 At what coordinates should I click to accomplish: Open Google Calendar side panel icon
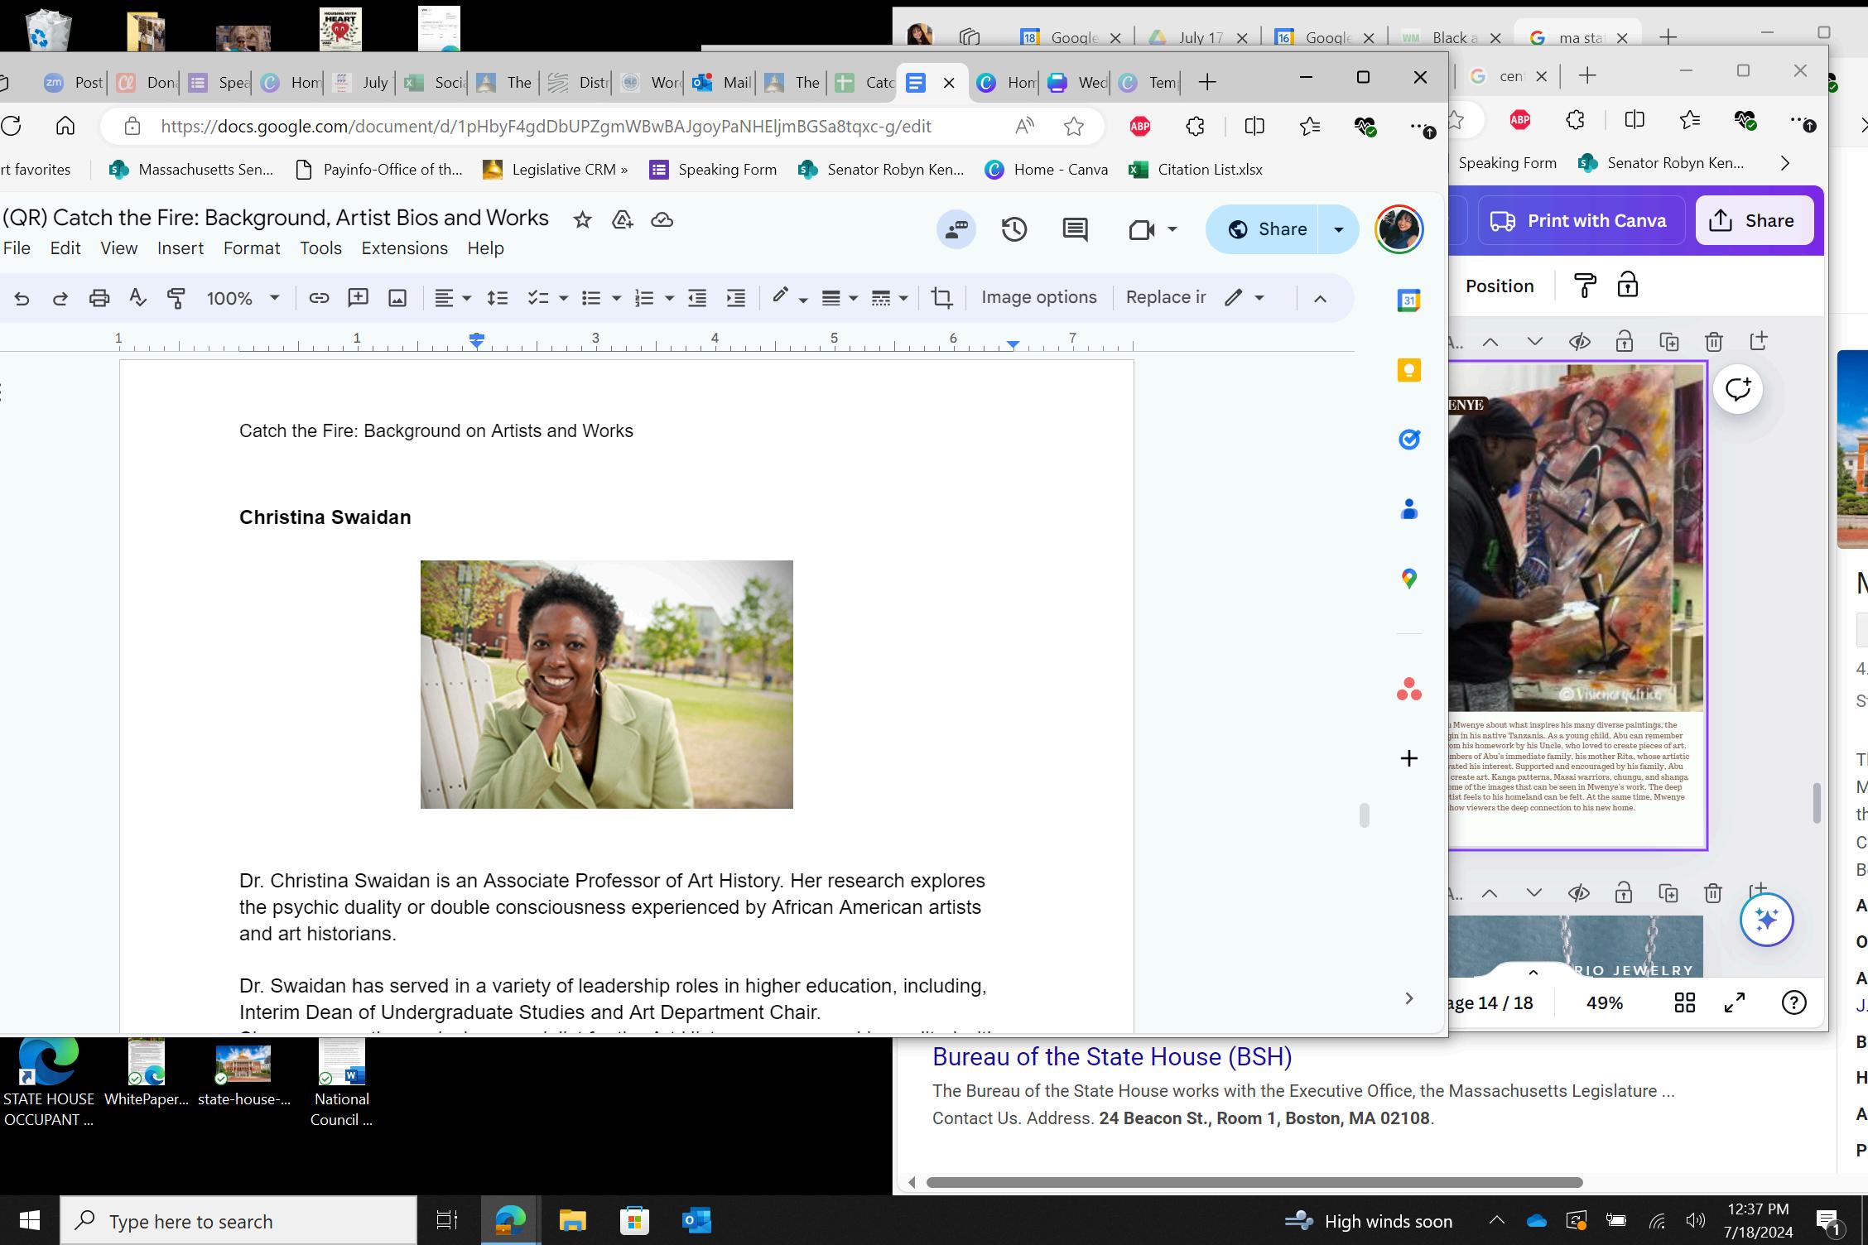coord(1408,300)
